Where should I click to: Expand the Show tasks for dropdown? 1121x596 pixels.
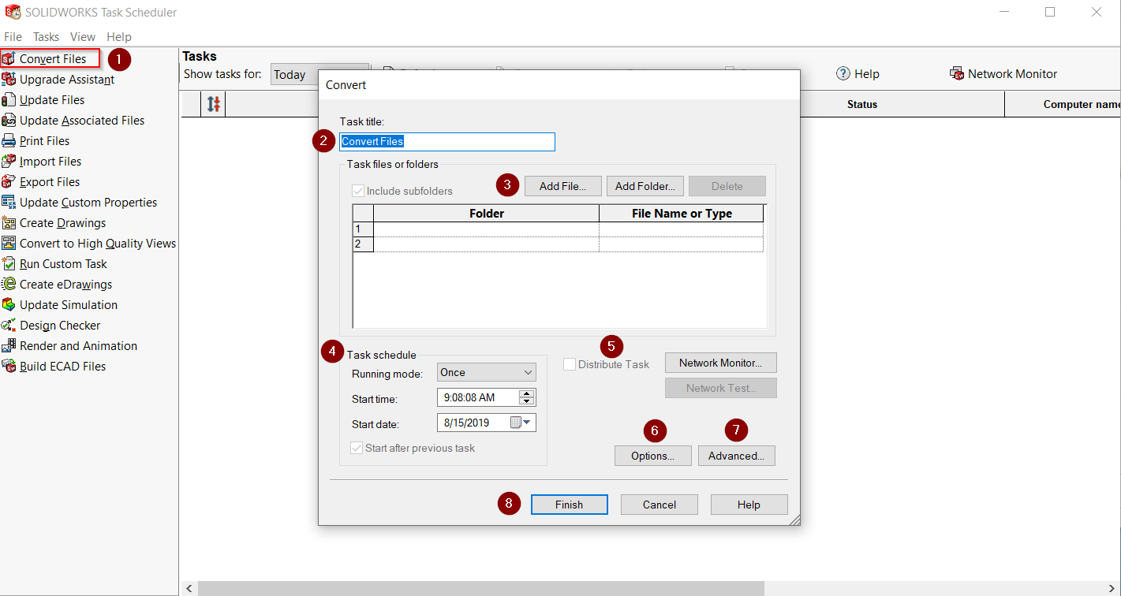click(x=319, y=75)
